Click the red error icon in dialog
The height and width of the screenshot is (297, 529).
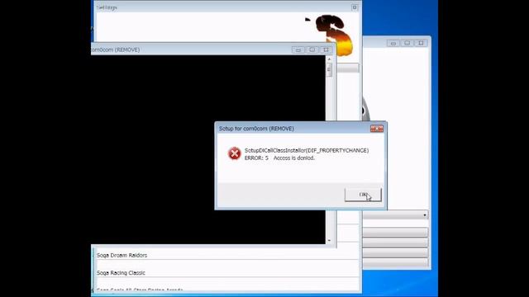234,153
